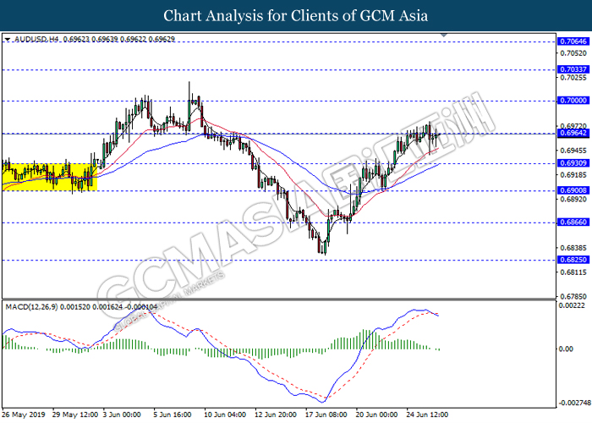This screenshot has width=592, height=423.
Task: Click the 24 Jun 12:00 time label
Action: coord(427,415)
